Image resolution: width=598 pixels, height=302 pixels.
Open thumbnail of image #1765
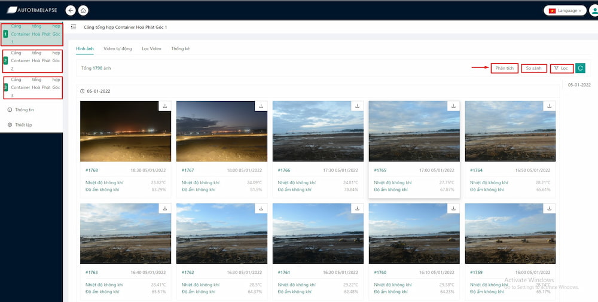[414, 131]
